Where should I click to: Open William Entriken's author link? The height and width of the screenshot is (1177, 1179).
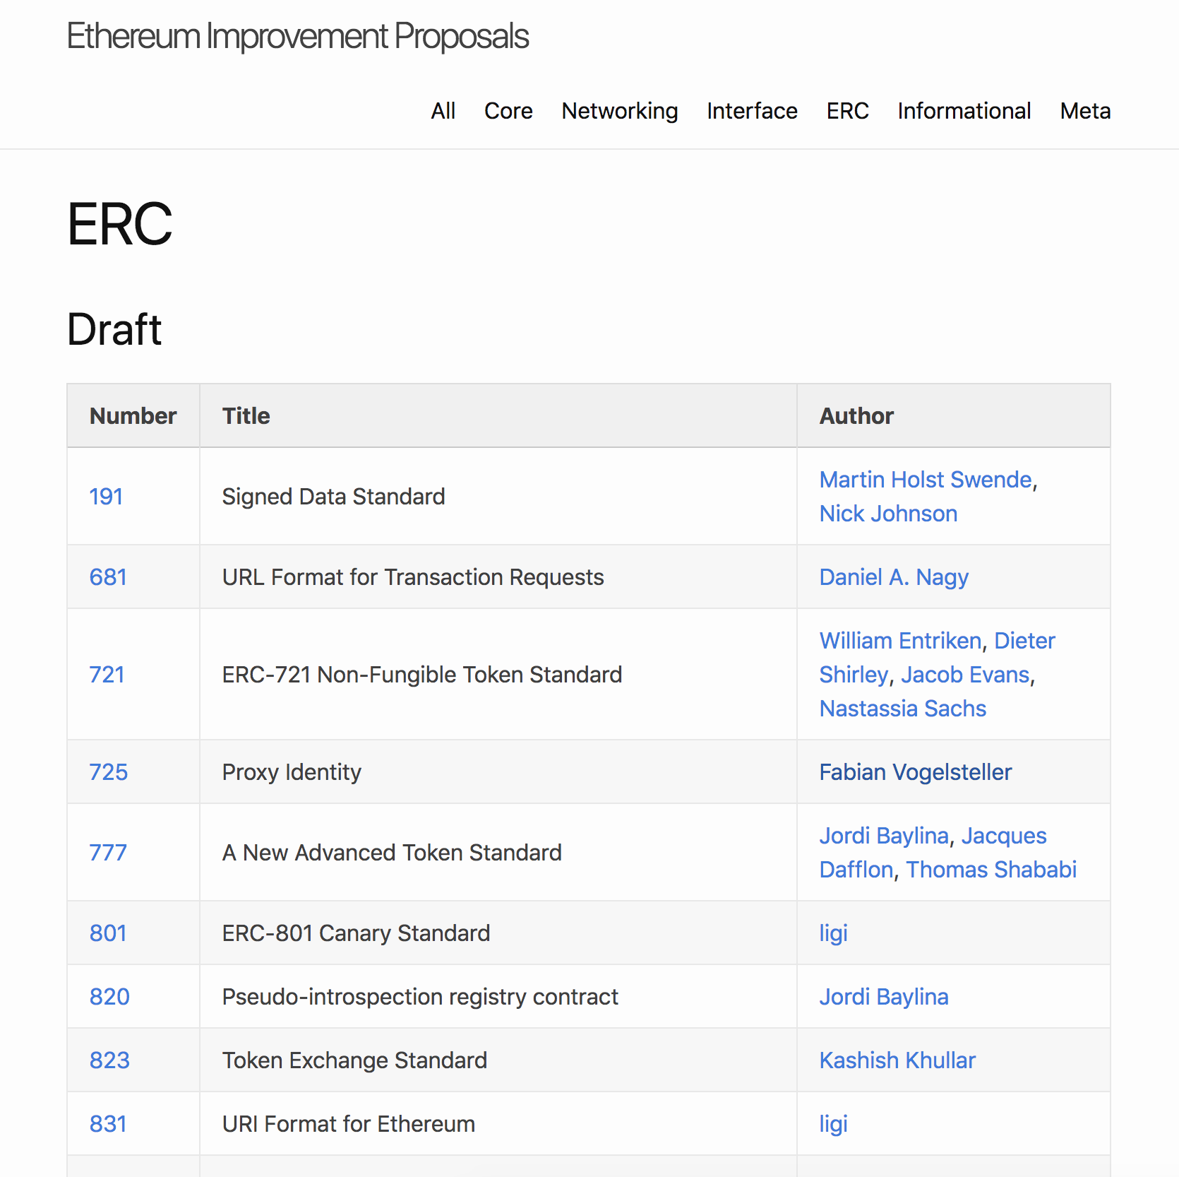pos(900,641)
